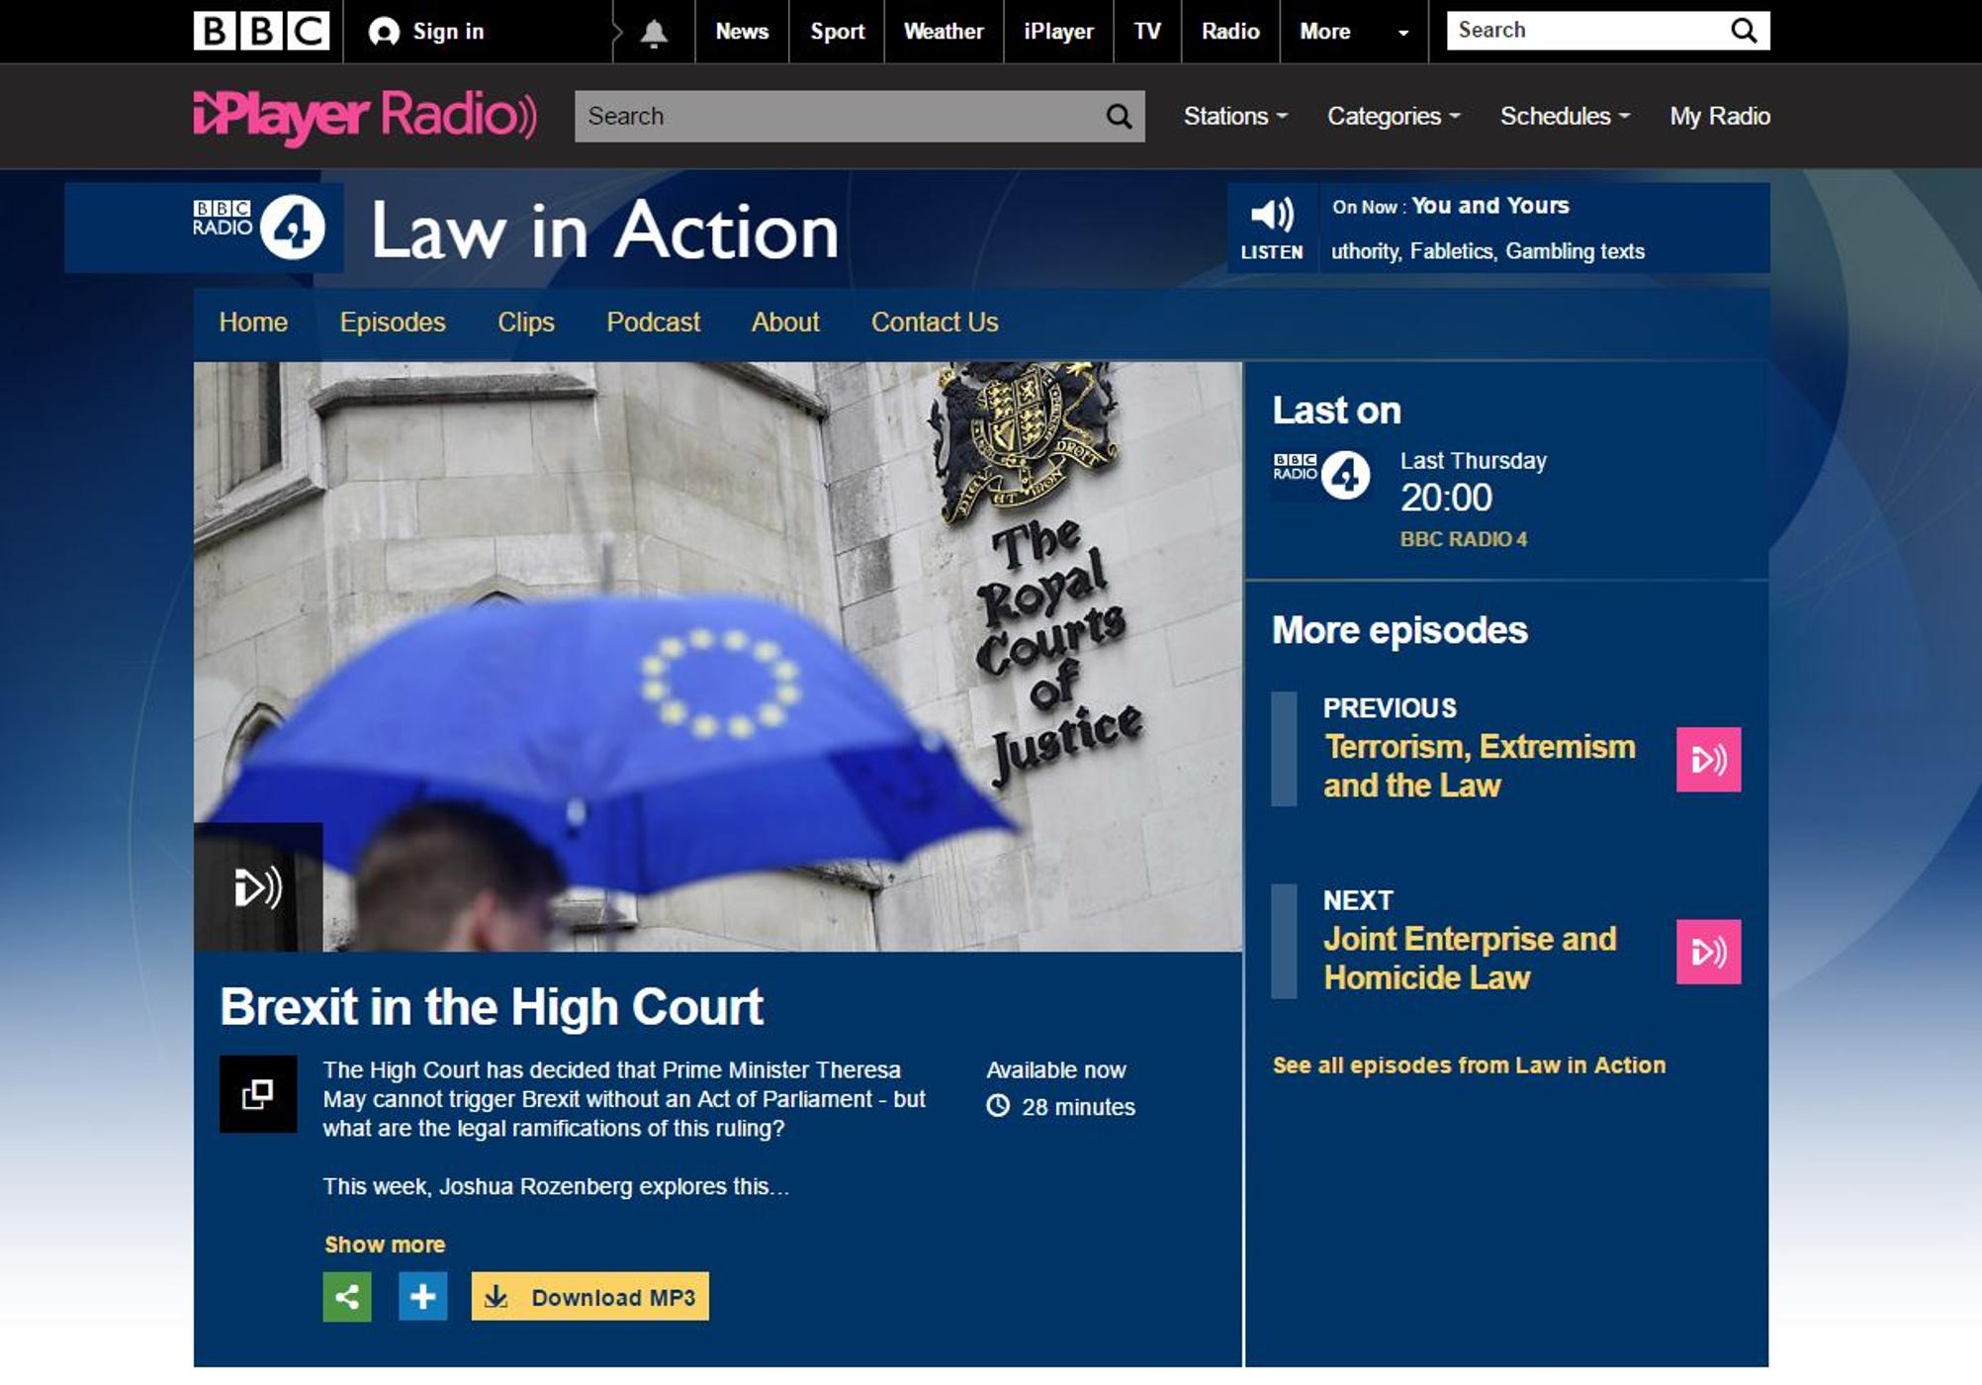Play the episode via image play icon

(x=258, y=886)
